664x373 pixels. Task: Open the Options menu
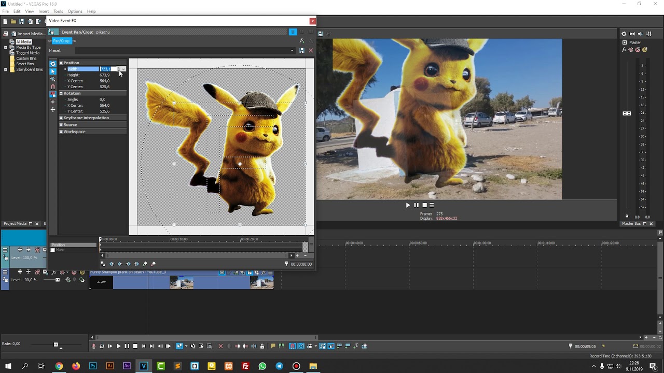point(75,11)
